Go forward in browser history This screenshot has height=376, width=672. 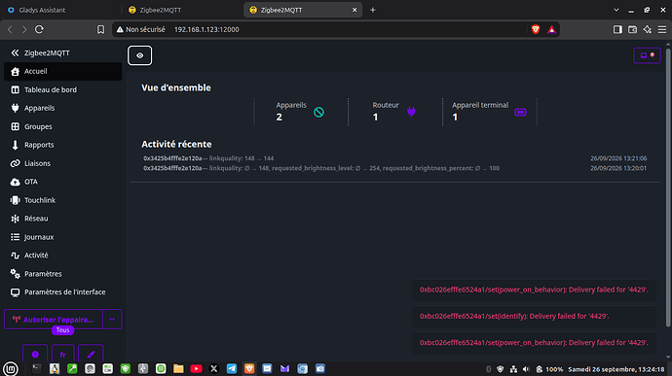coord(24,29)
